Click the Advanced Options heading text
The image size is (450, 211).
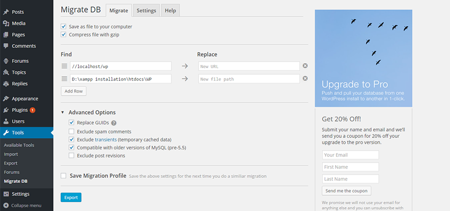(x=92, y=112)
